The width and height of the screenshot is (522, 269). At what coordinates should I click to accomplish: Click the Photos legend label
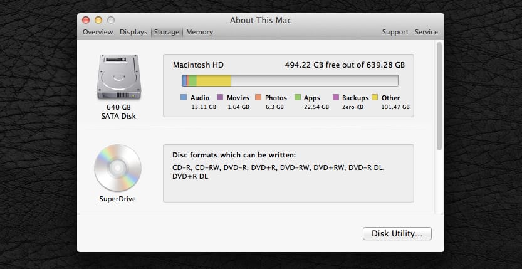point(276,98)
